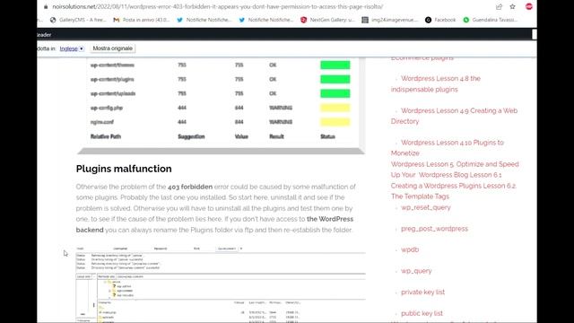Click the green status bar for wp-content/plugins
This screenshot has width=574, height=323.
[x=335, y=80]
